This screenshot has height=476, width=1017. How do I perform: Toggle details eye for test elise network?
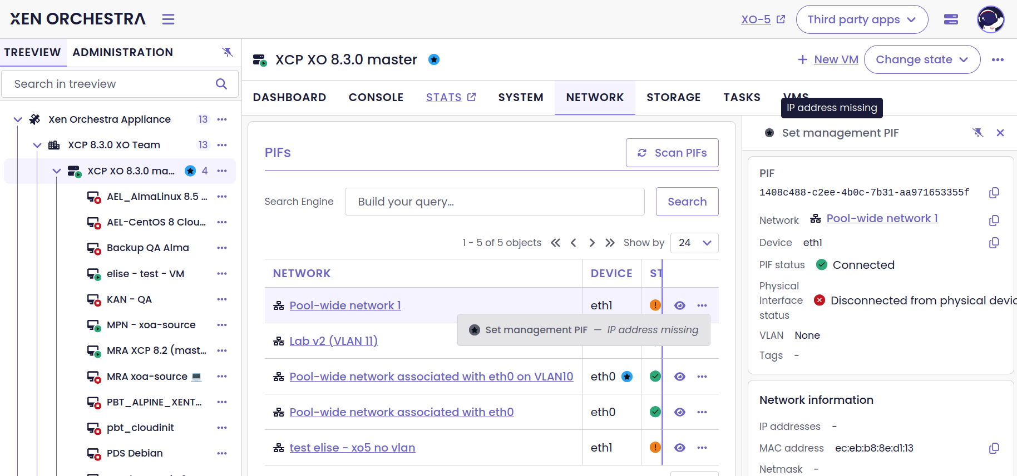(x=680, y=448)
